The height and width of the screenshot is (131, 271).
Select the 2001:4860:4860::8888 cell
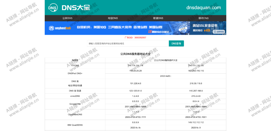(x=135, y=106)
